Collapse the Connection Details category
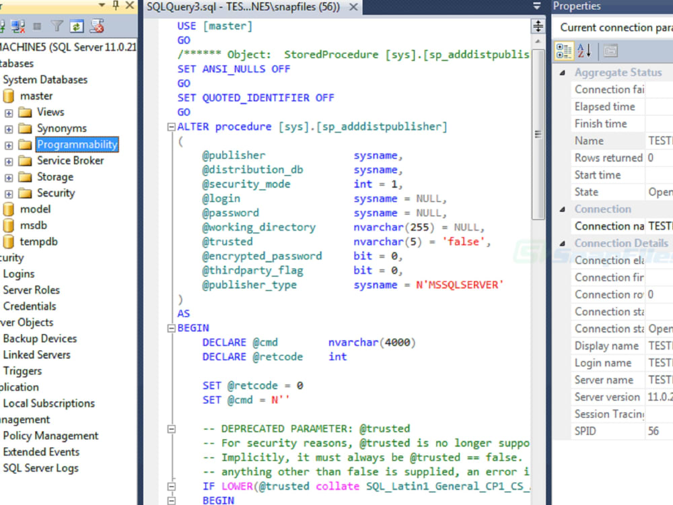Screen dimensions: 673x505 coord(562,244)
